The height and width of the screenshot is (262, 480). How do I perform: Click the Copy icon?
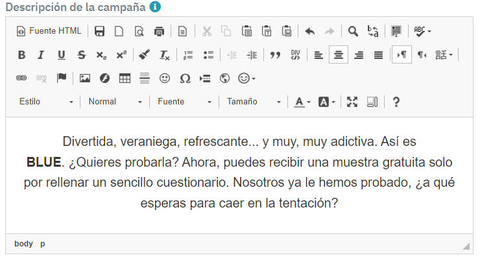click(x=226, y=31)
